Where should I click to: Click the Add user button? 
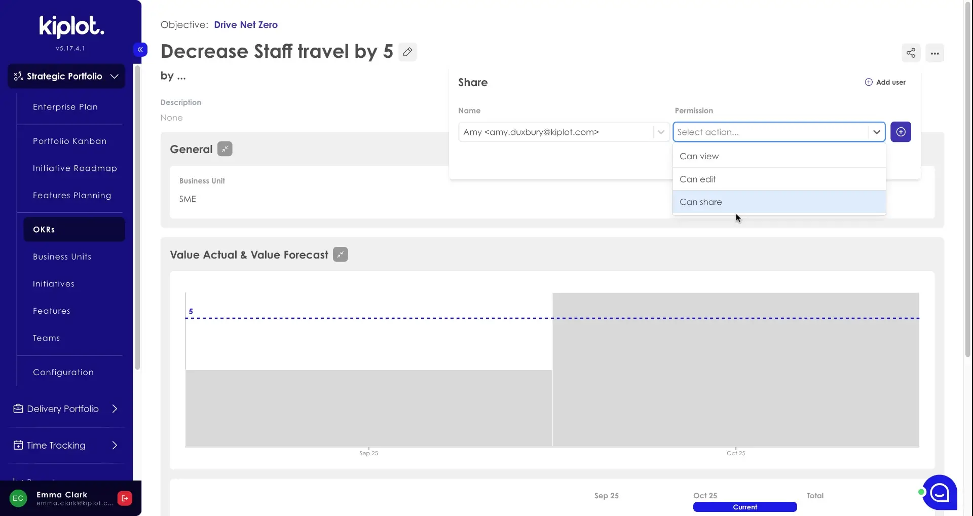pyautogui.click(x=885, y=83)
